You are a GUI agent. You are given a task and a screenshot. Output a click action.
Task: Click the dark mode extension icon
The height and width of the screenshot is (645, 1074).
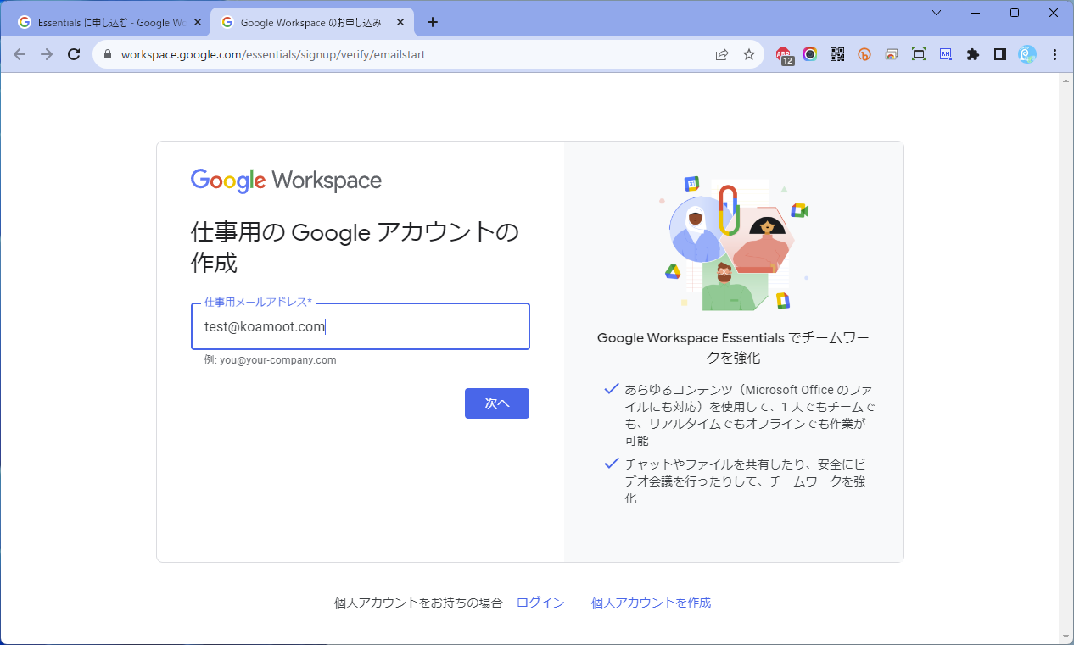tap(999, 53)
